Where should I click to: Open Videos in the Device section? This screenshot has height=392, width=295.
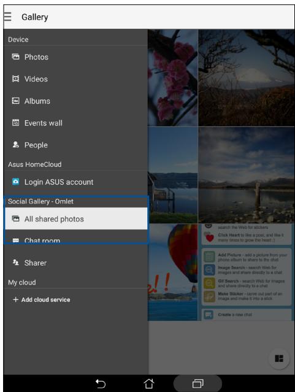(x=76, y=79)
